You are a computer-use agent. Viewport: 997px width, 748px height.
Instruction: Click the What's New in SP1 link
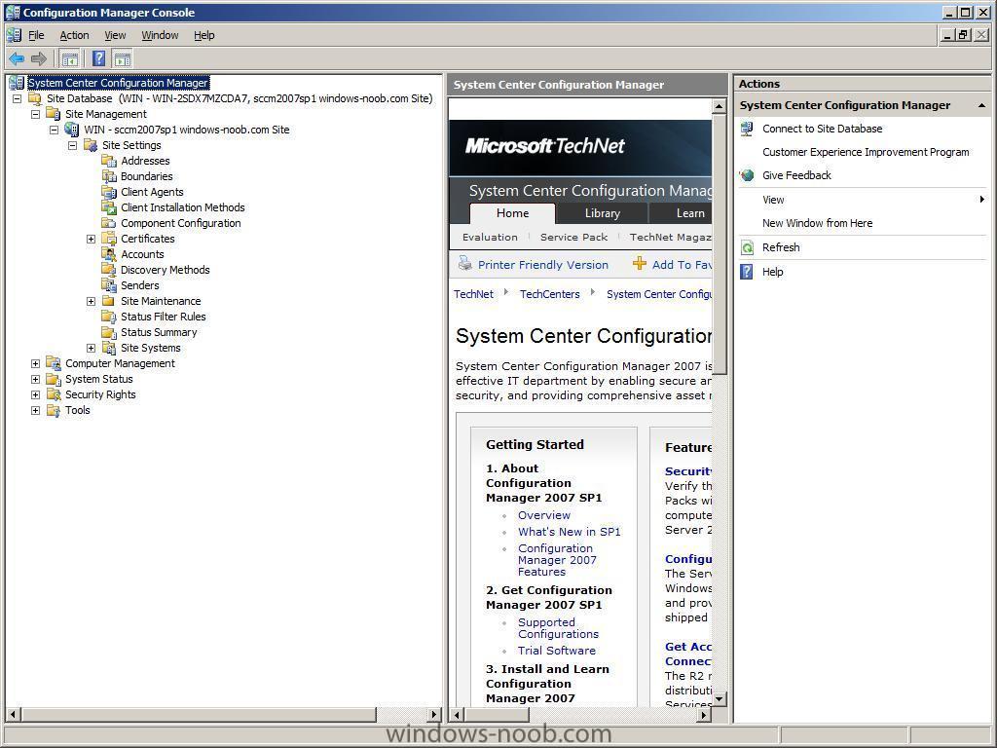[569, 532]
